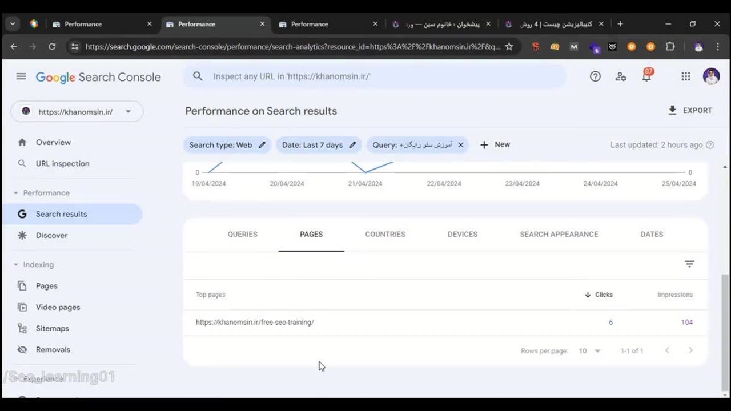The height and width of the screenshot is (411, 731).
Task: Open the Google apps grid
Action: tap(686, 76)
